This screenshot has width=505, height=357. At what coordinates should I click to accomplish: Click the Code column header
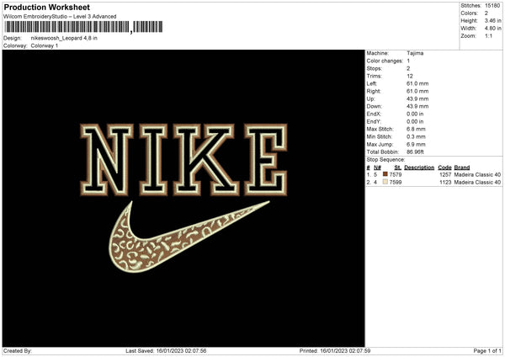point(444,168)
